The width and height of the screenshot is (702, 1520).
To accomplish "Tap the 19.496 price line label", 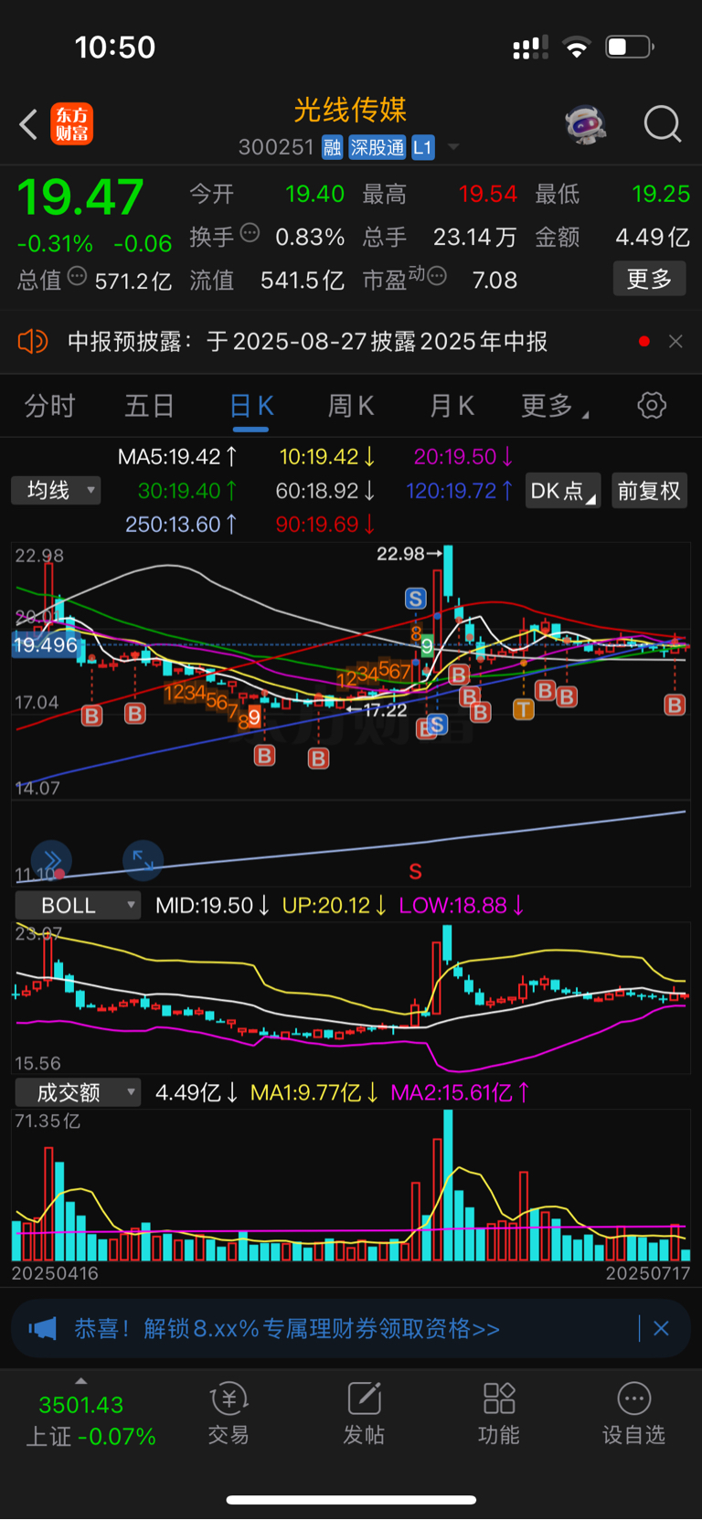I will tap(46, 644).
